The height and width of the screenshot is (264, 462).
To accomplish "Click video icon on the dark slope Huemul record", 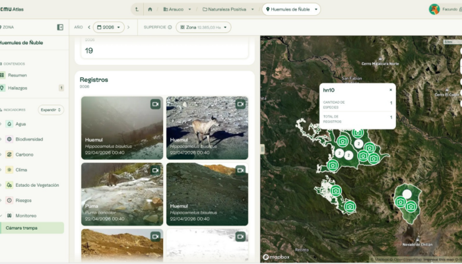I will click(240, 170).
